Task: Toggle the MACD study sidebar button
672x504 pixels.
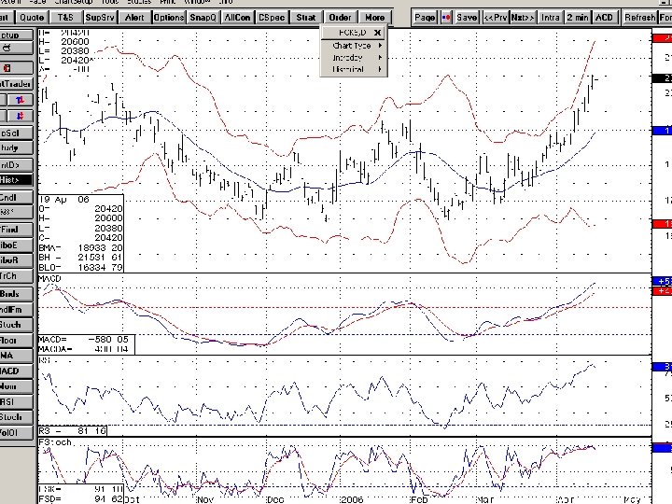Action: coord(16,371)
